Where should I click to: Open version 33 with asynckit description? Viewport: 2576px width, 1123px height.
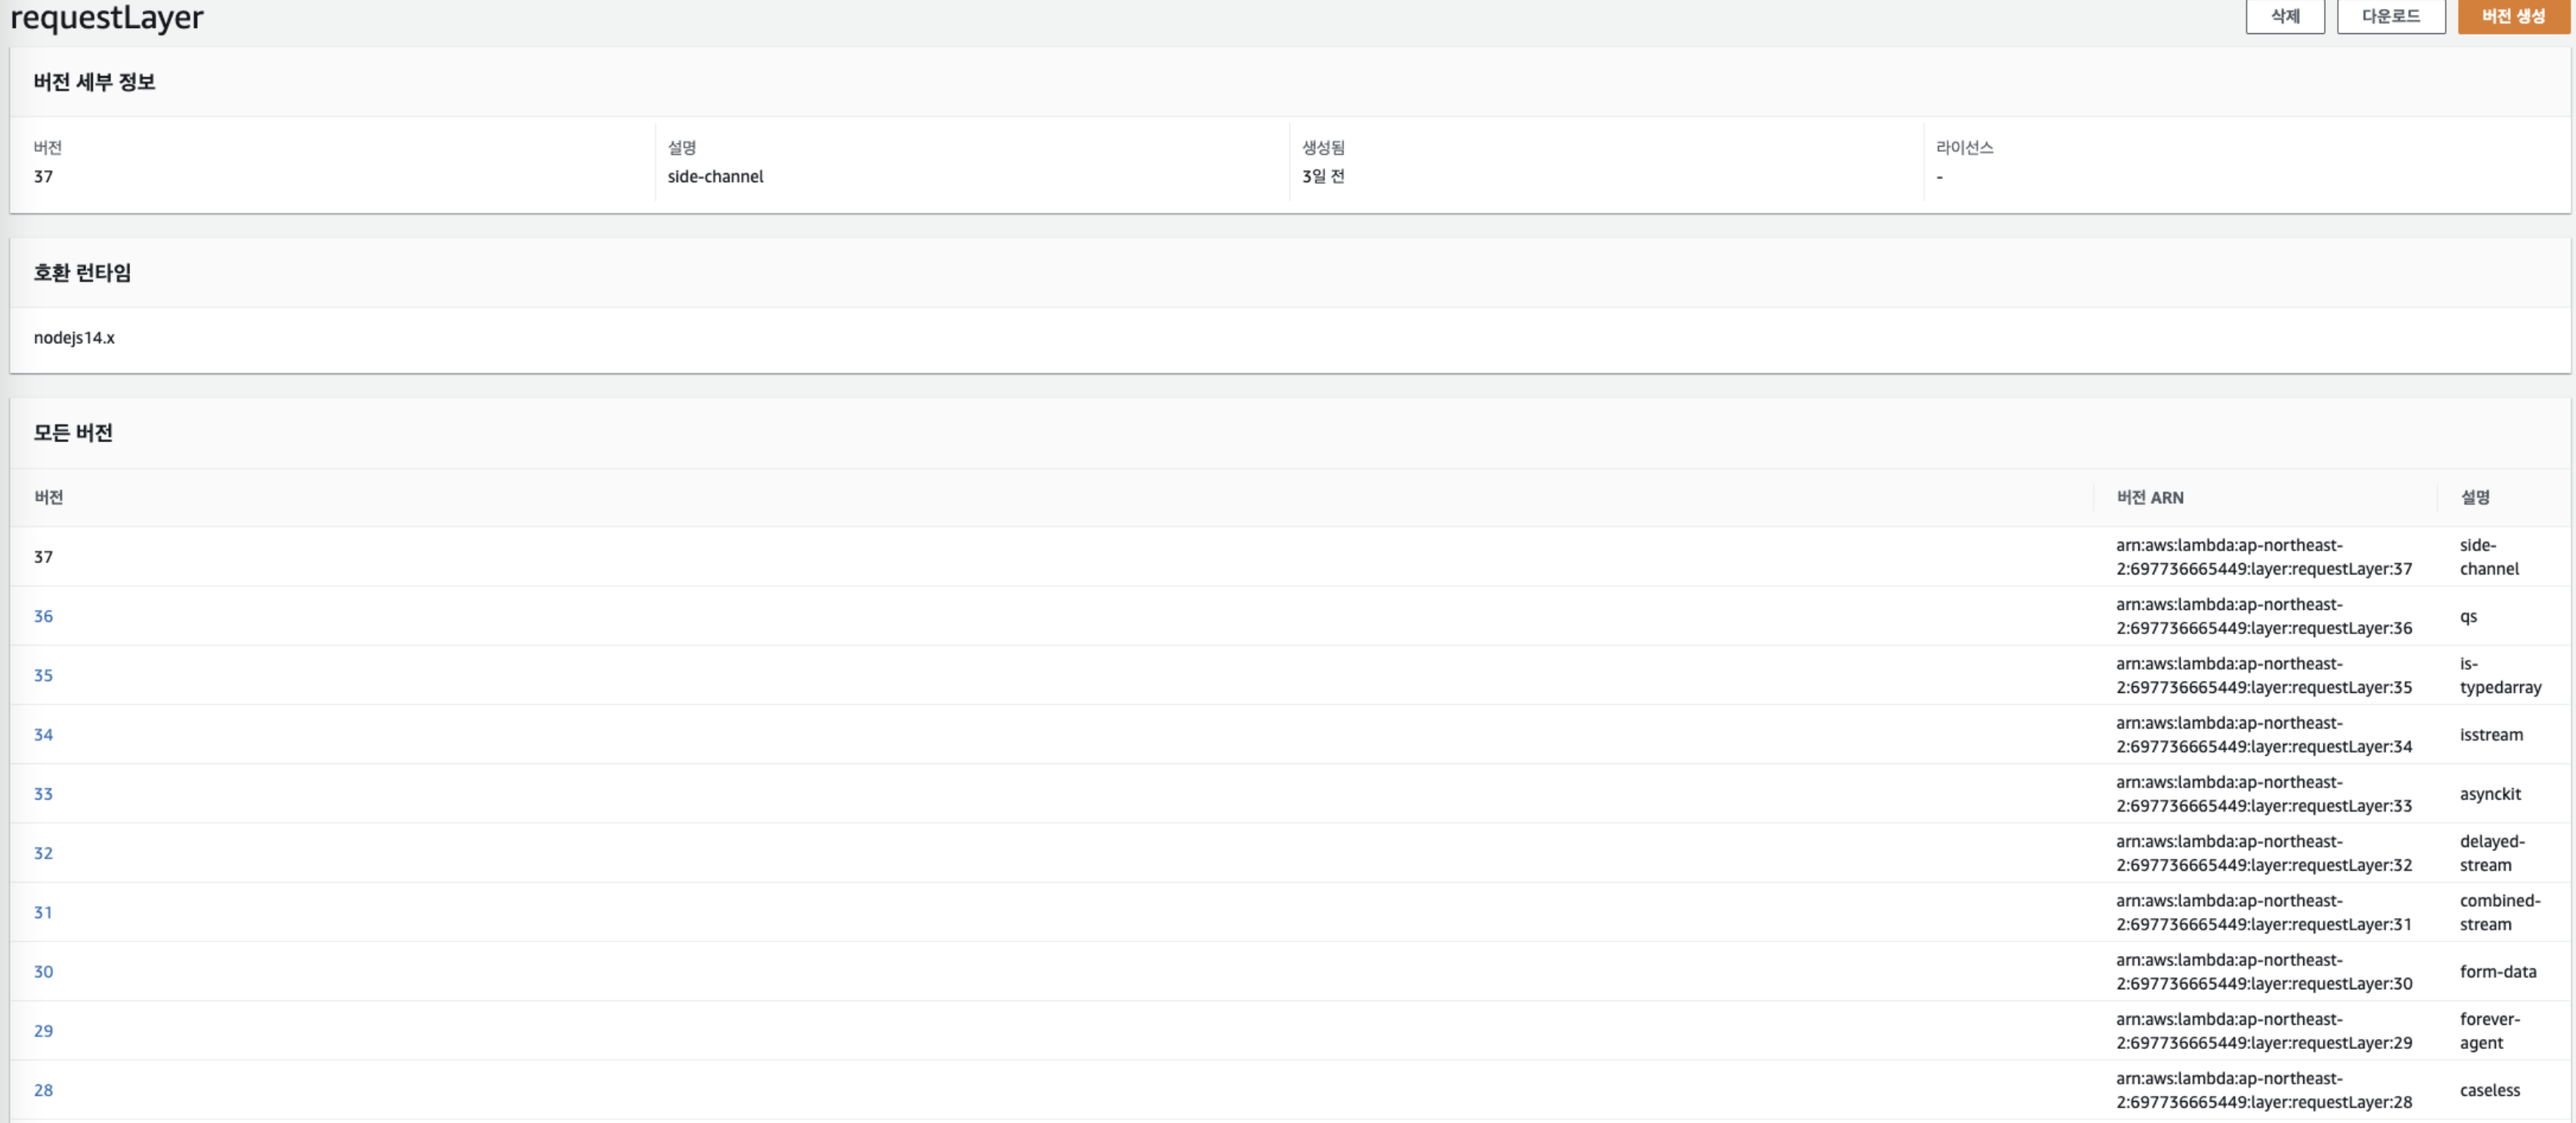click(43, 793)
